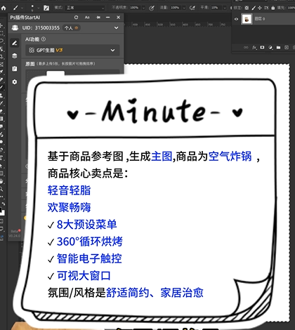The image size is (295, 330).
Task: Add a layer style with fx icon
Action: pos(254,48)
